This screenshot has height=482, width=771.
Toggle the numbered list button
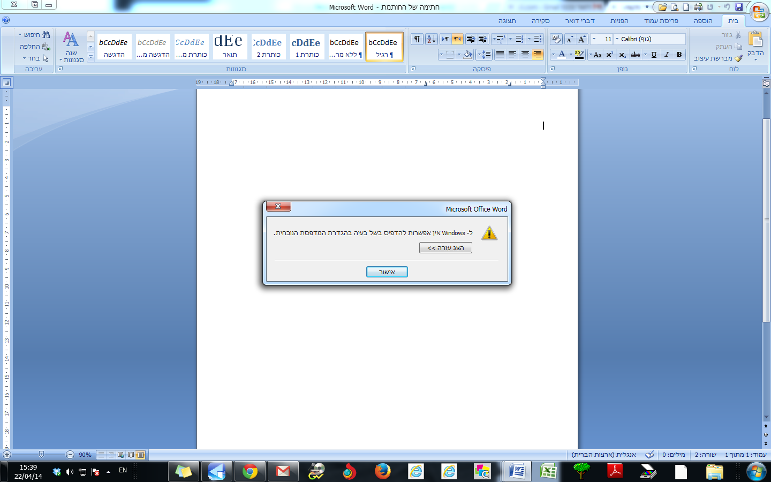pos(519,39)
